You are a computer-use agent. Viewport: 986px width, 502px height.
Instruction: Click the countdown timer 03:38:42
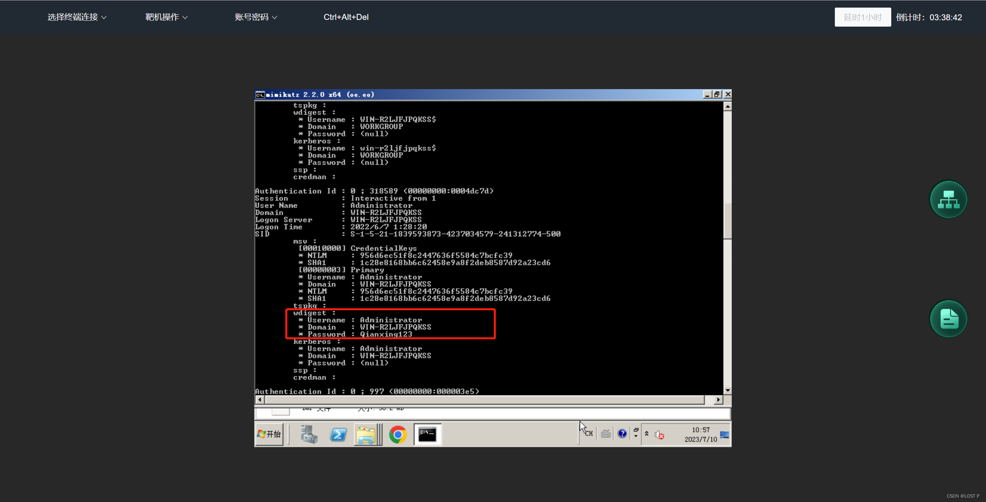(945, 18)
